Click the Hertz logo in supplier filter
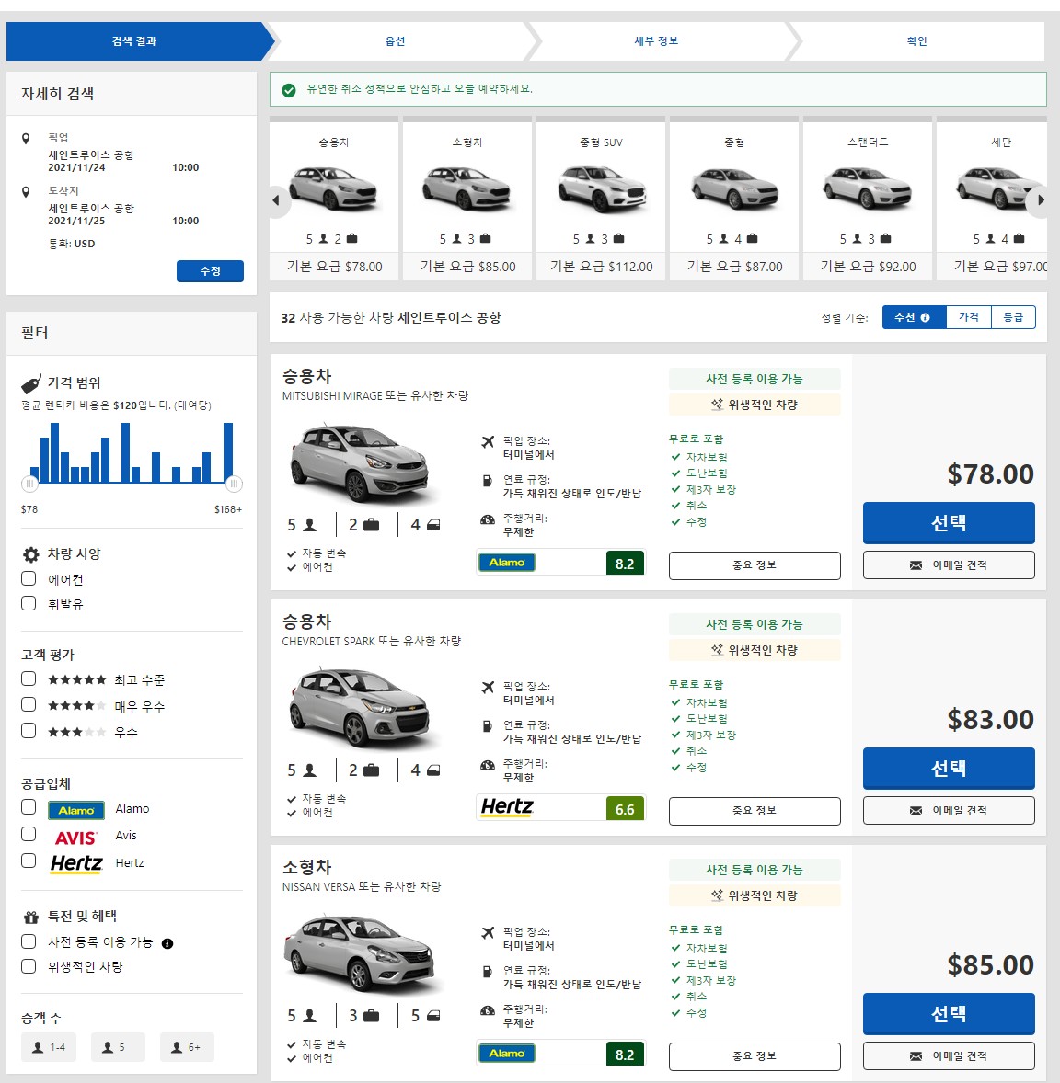 point(76,864)
